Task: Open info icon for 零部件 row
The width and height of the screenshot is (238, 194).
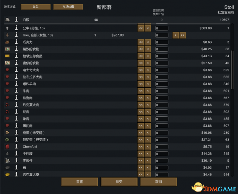Action: click(16, 161)
